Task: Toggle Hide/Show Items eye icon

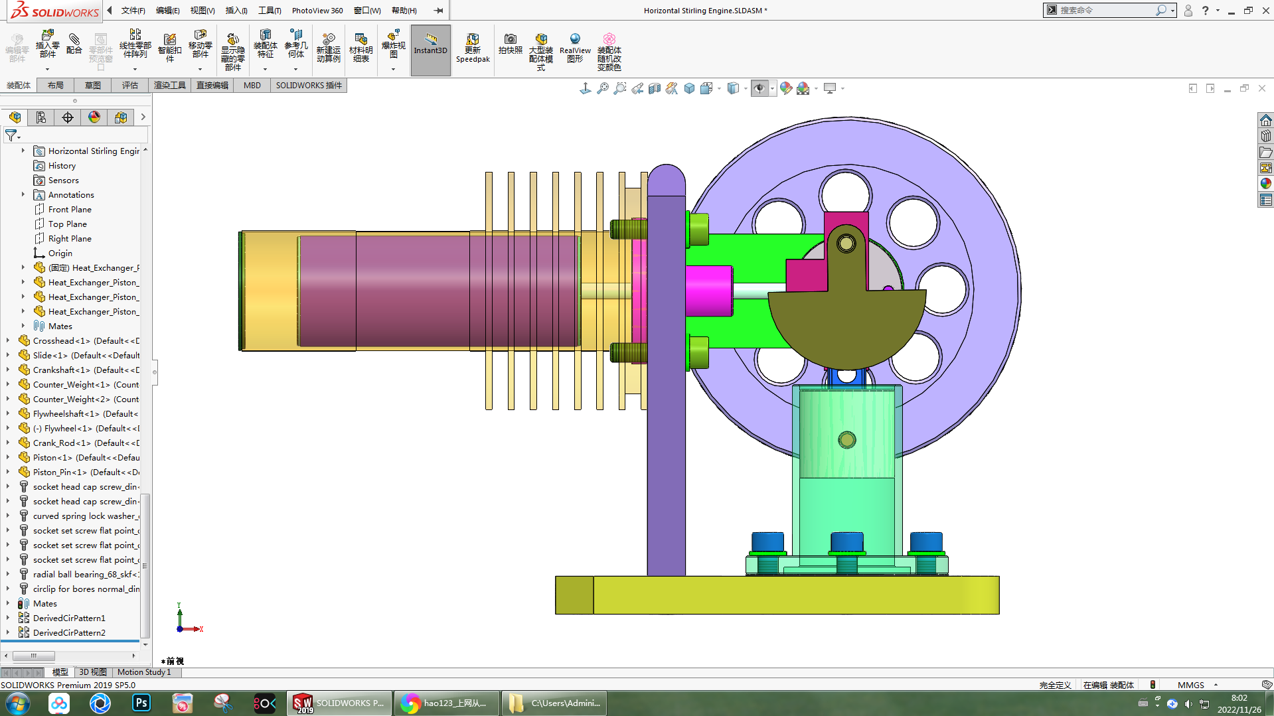Action: (759, 88)
